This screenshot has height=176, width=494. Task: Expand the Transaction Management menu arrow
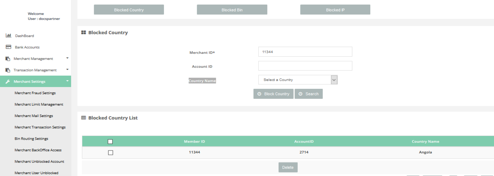click(67, 70)
